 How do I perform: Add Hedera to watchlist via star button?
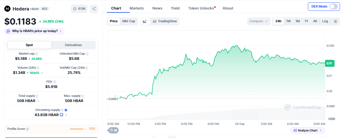pyautogui.click(x=79, y=9)
